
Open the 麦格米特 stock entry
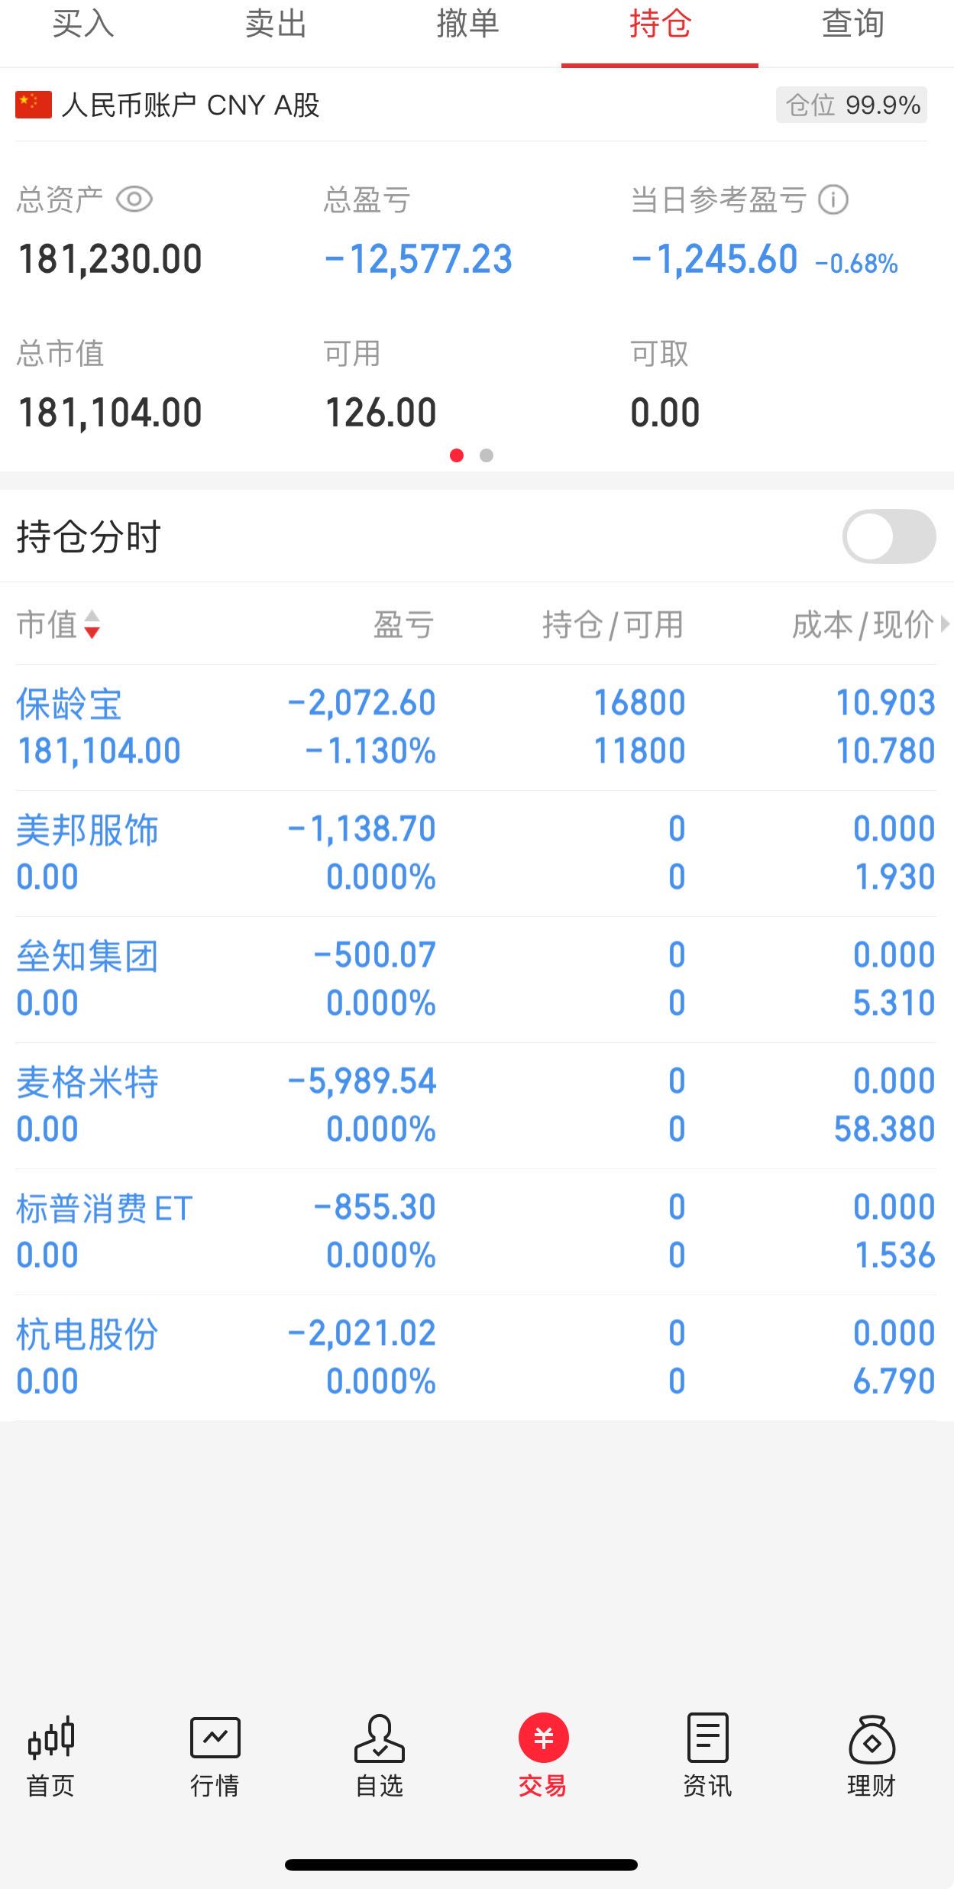click(x=87, y=1082)
